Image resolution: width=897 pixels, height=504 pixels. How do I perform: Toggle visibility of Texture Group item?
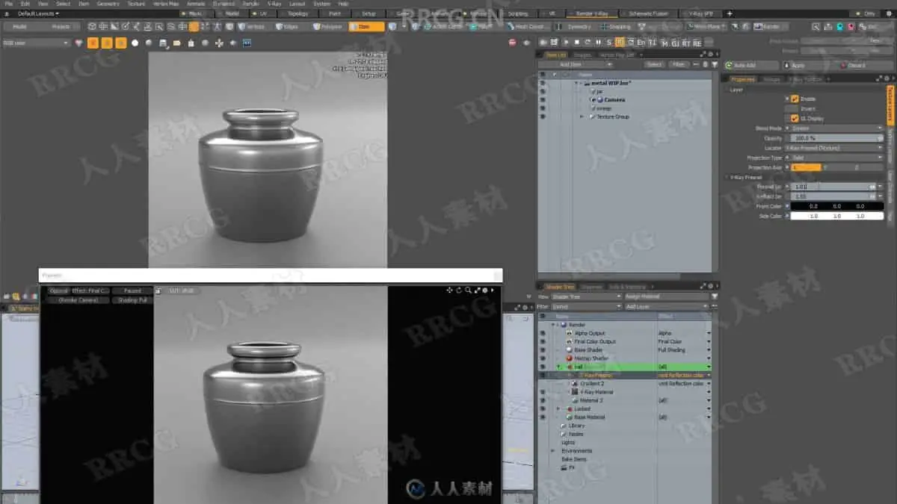(x=543, y=116)
